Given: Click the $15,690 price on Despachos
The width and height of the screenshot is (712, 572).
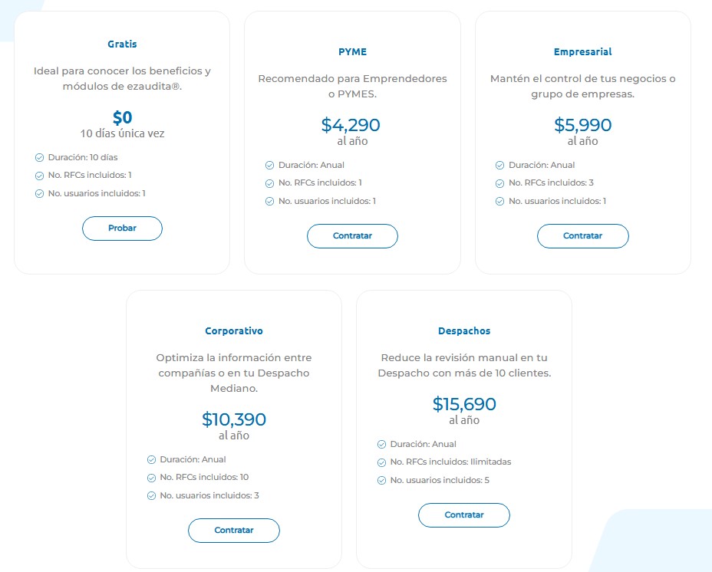Looking at the screenshot, I should pos(464,404).
